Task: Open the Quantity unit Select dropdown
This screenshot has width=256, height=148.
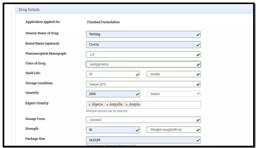Action: coord(173,94)
